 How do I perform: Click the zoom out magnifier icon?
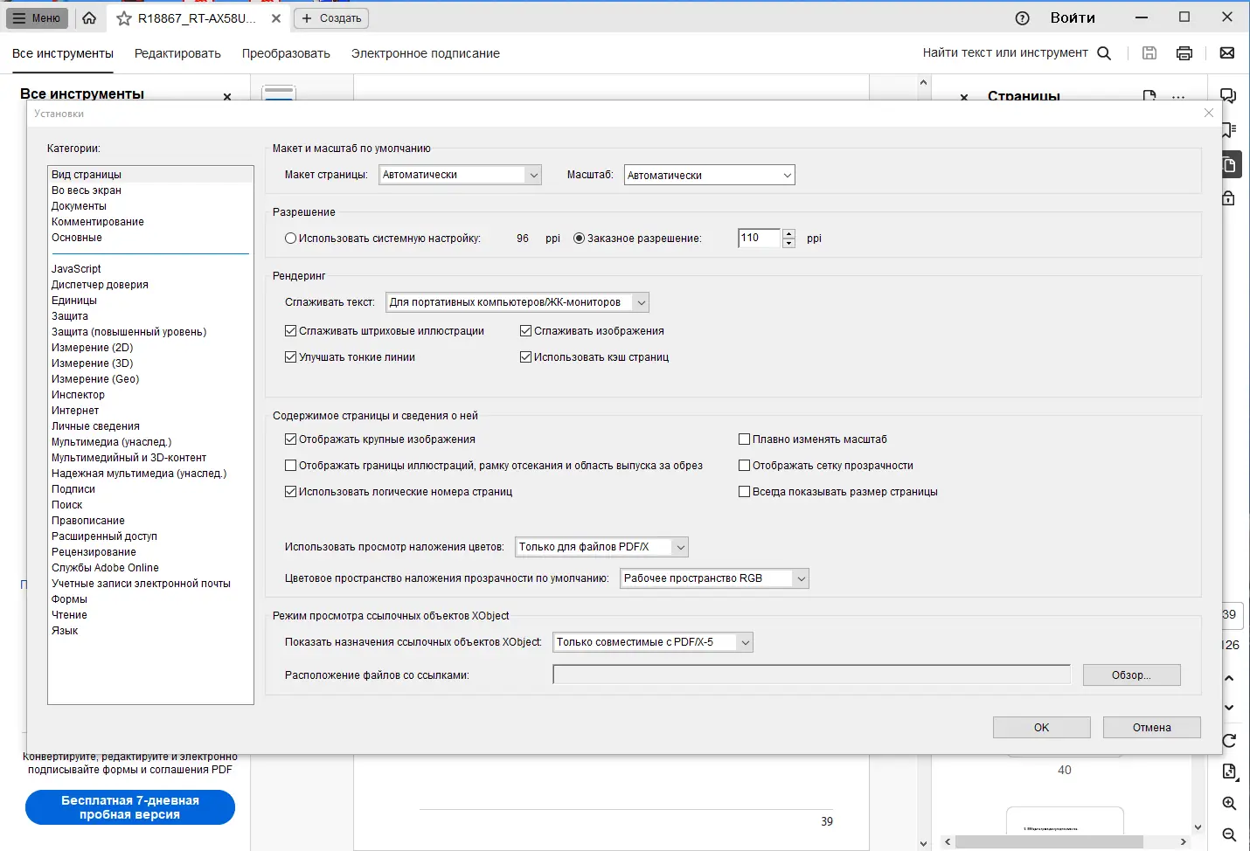click(1229, 835)
